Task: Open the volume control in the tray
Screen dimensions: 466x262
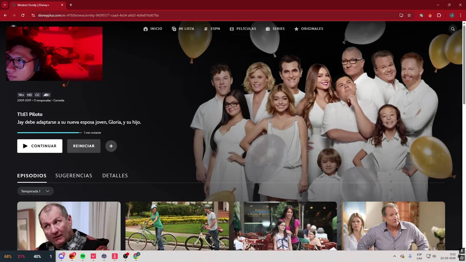Action: 434,256
